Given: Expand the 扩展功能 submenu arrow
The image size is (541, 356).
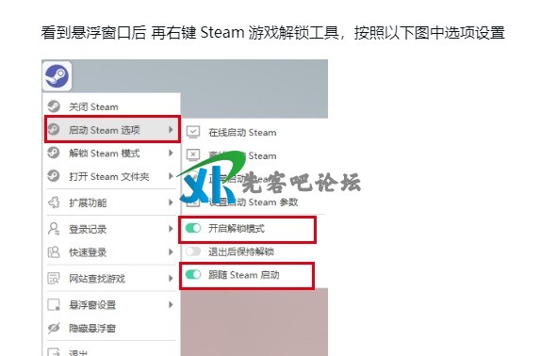Looking at the screenshot, I should [x=171, y=202].
